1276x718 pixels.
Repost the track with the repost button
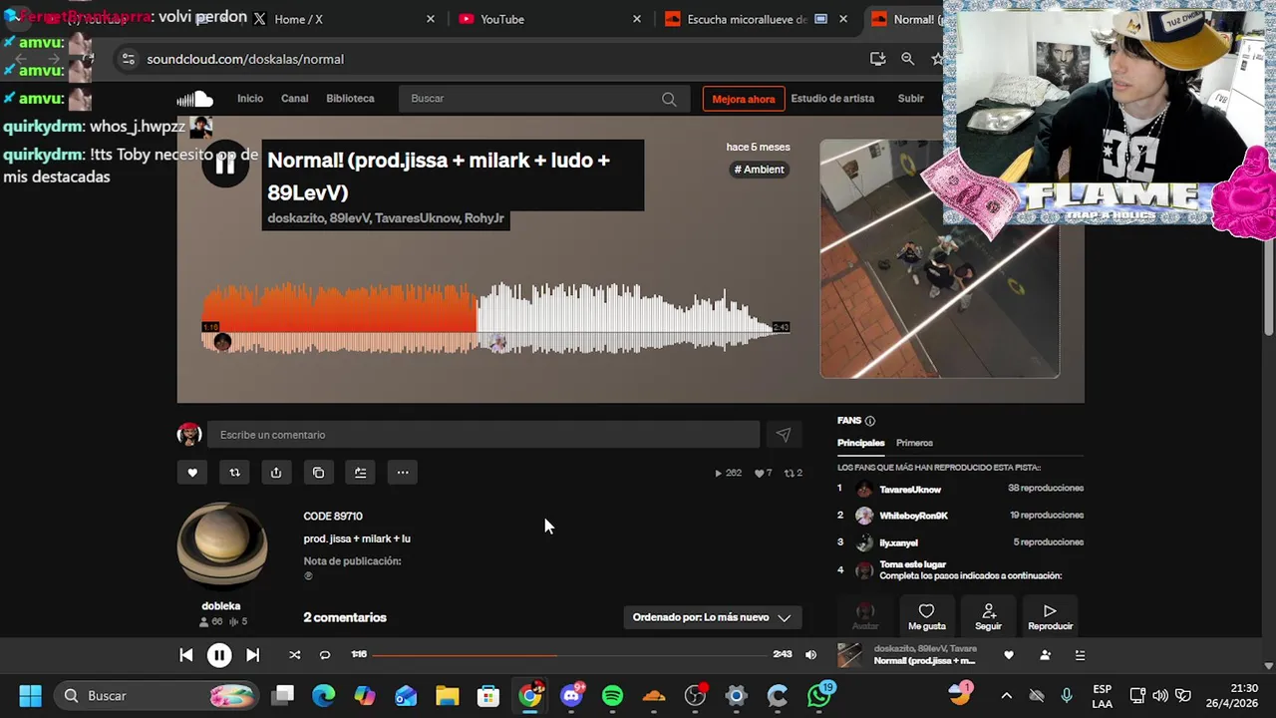[x=234, y=473]
